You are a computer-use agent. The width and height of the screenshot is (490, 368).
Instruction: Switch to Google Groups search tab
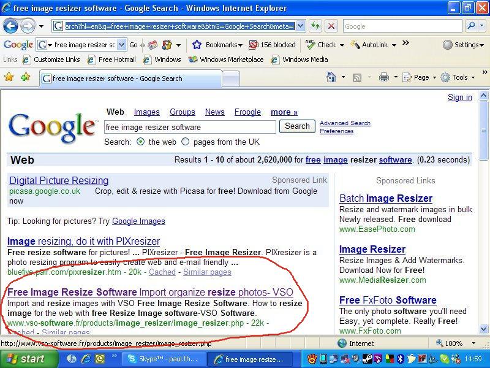tap(183, 112)
